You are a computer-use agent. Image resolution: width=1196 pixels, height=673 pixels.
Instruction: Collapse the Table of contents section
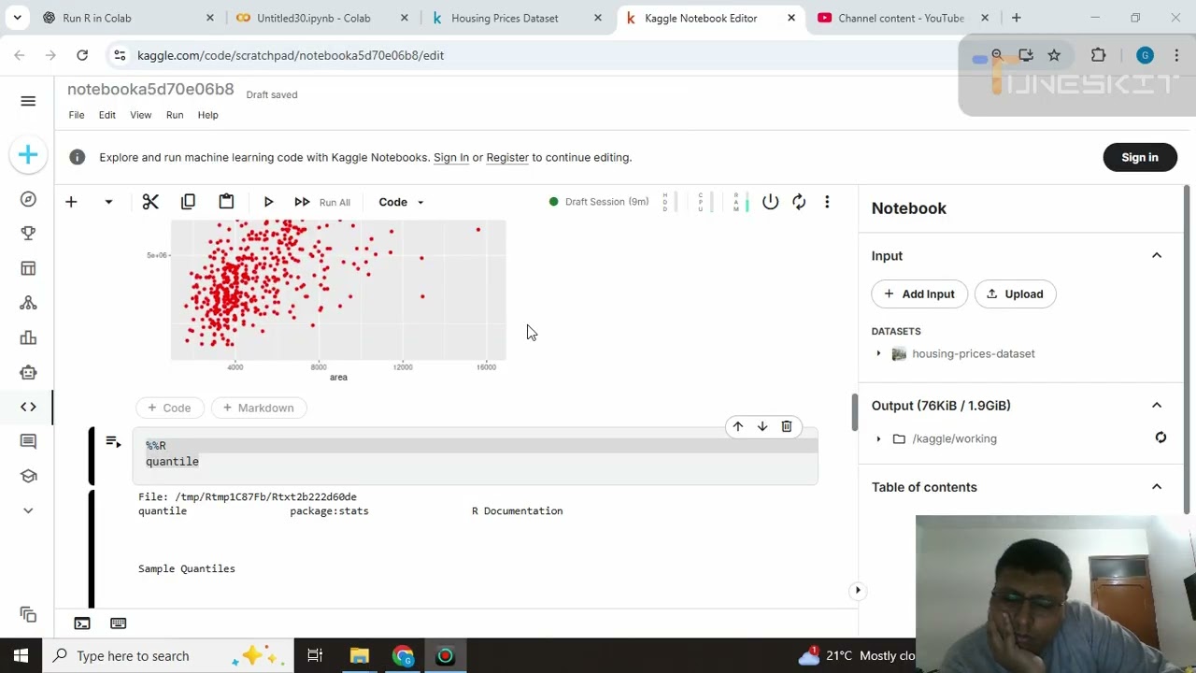point(1157,487)
